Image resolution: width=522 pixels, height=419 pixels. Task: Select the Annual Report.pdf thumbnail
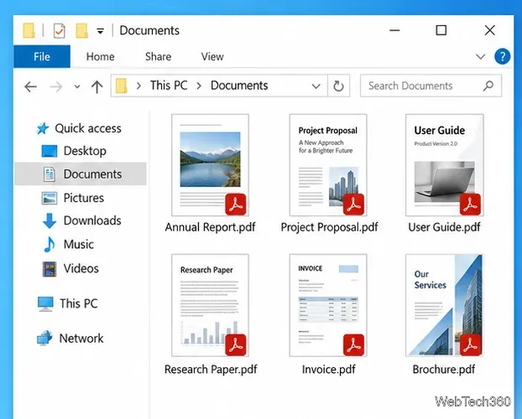[x=210, y=165]
